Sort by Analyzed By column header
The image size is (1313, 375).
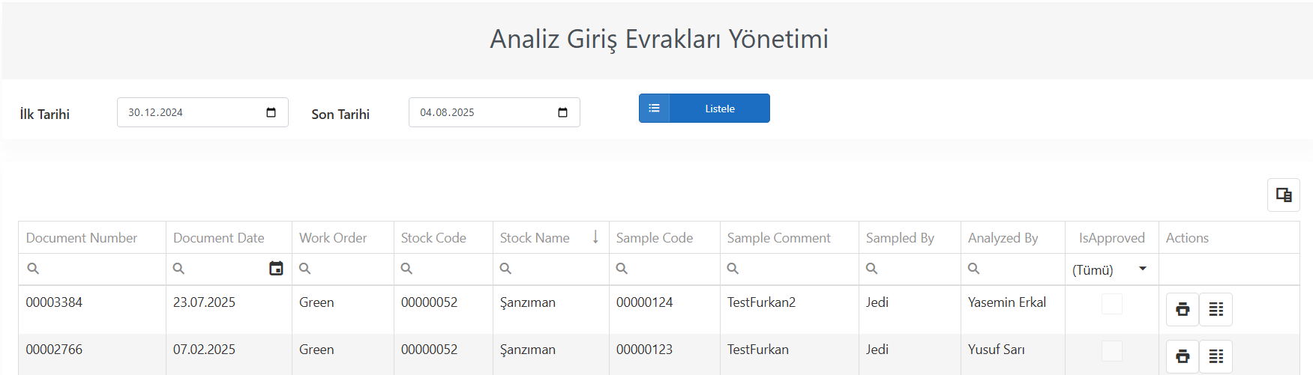[1003, 237]
